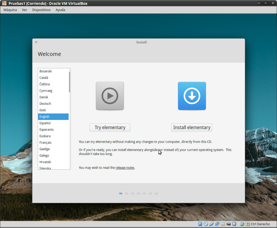Open the Máquina menu
The width and height of the screenshot is (277, 228).
[x=10, y=10]
